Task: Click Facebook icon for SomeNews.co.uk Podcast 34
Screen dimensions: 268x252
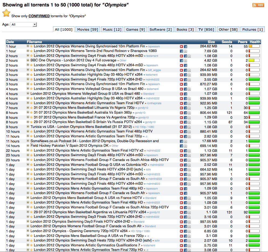Action: point(181,141)
